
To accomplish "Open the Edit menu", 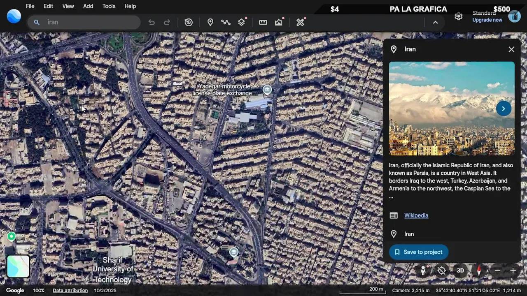I will [x=49, y=6].
